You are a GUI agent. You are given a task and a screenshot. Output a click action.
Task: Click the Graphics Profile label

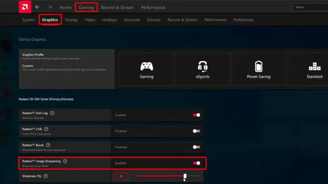coord(33,55)
